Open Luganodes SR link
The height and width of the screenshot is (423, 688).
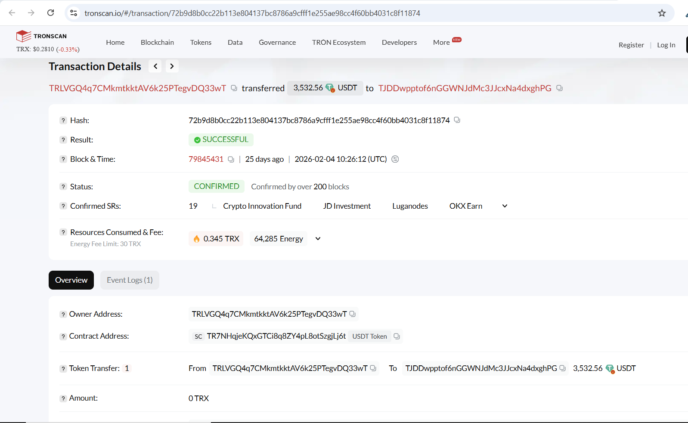[x=410, y=206]
